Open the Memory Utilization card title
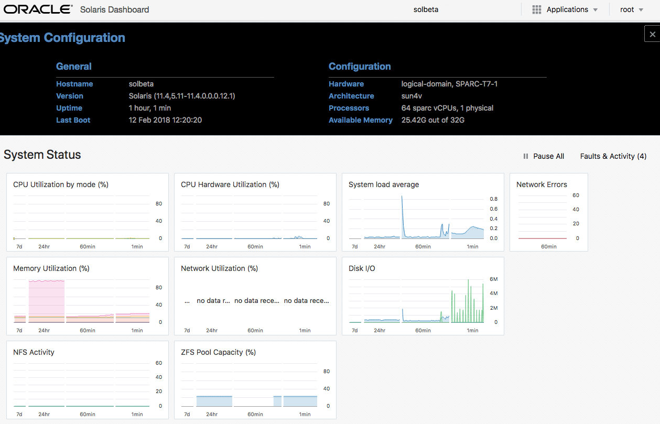This screenshot has height=424, width=660. 51,268
